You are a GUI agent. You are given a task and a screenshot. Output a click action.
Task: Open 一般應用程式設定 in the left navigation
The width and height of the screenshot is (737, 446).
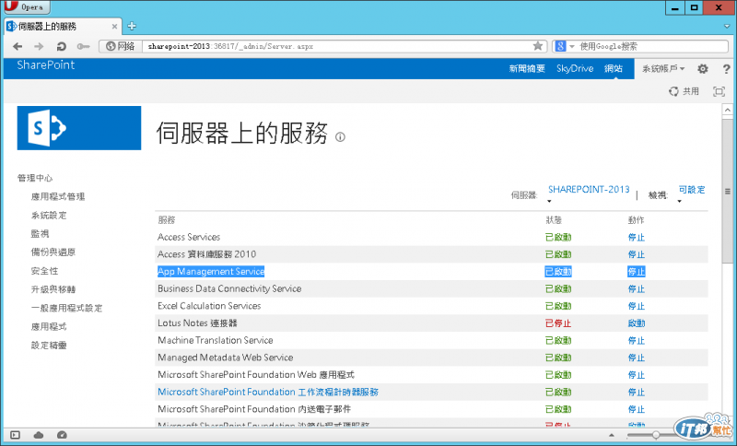66,309
